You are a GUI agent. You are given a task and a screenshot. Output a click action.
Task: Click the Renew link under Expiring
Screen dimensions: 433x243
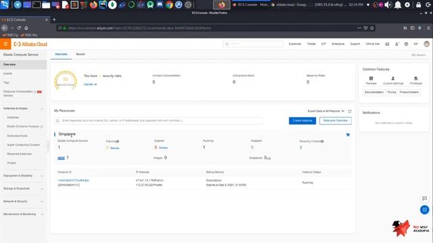click(x=114, y=148)
